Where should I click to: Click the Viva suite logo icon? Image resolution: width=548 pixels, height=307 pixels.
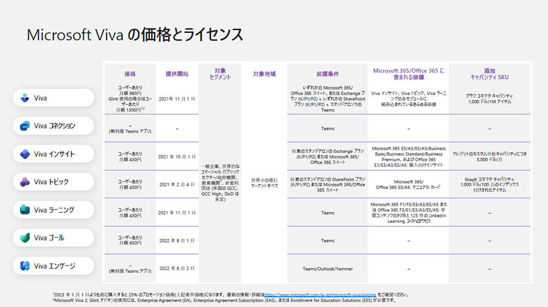point(25,98)
